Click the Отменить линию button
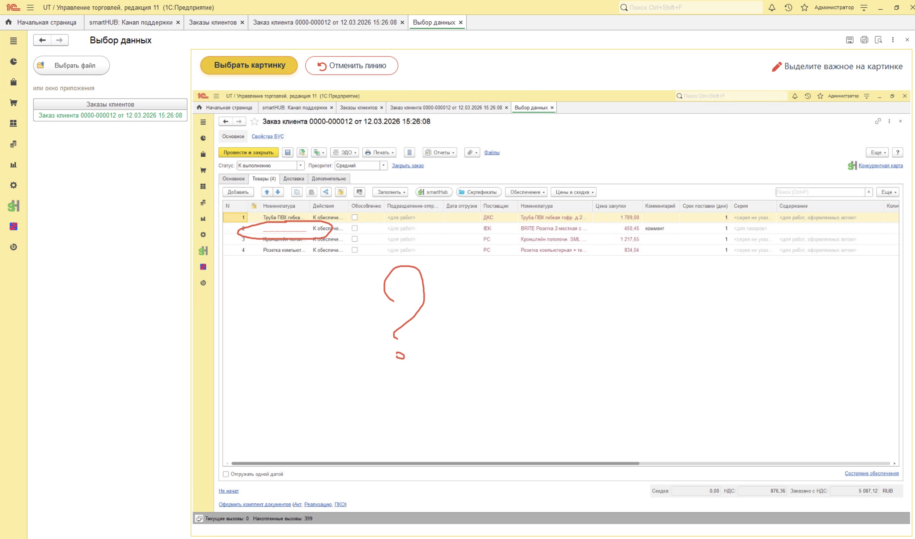 pyautogui.click(x=351, y=66)
